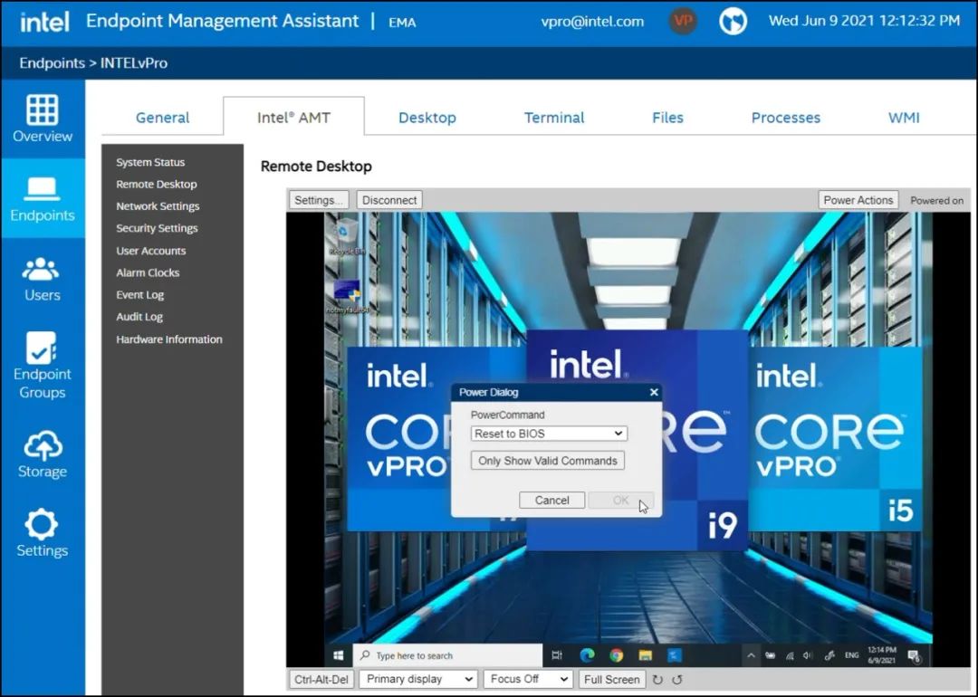Click the rotate clockwise icon beside Full Screen

pos(657,680)
